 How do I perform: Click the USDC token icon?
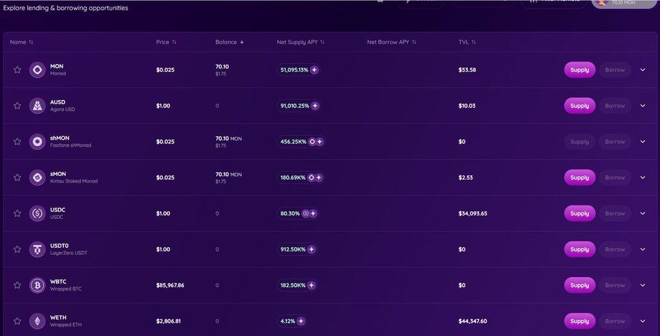[37, 213]
